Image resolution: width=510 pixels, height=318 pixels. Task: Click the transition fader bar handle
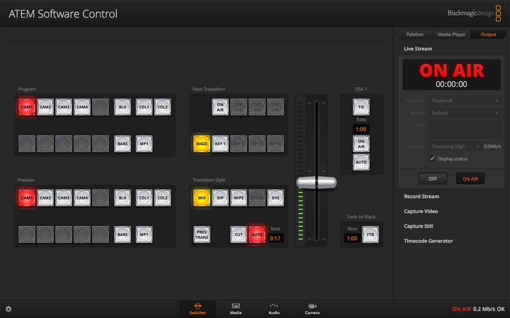317,182
